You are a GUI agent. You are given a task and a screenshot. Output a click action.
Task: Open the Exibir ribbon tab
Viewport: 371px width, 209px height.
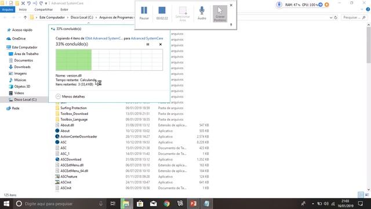click(64, 9)
